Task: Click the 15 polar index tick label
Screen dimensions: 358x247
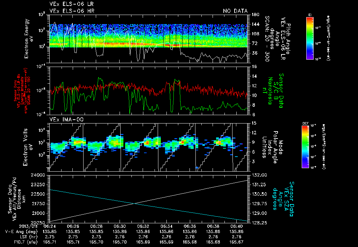Action: coord(254,123)
